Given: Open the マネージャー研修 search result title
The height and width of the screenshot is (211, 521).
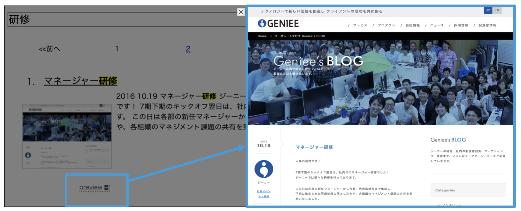Looking at the screenshot, I should tap(81, 81).
